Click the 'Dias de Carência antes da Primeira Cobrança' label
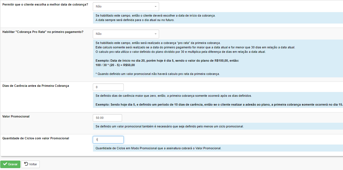The width and height of the screenshot is (343, 170). (36, 86)
